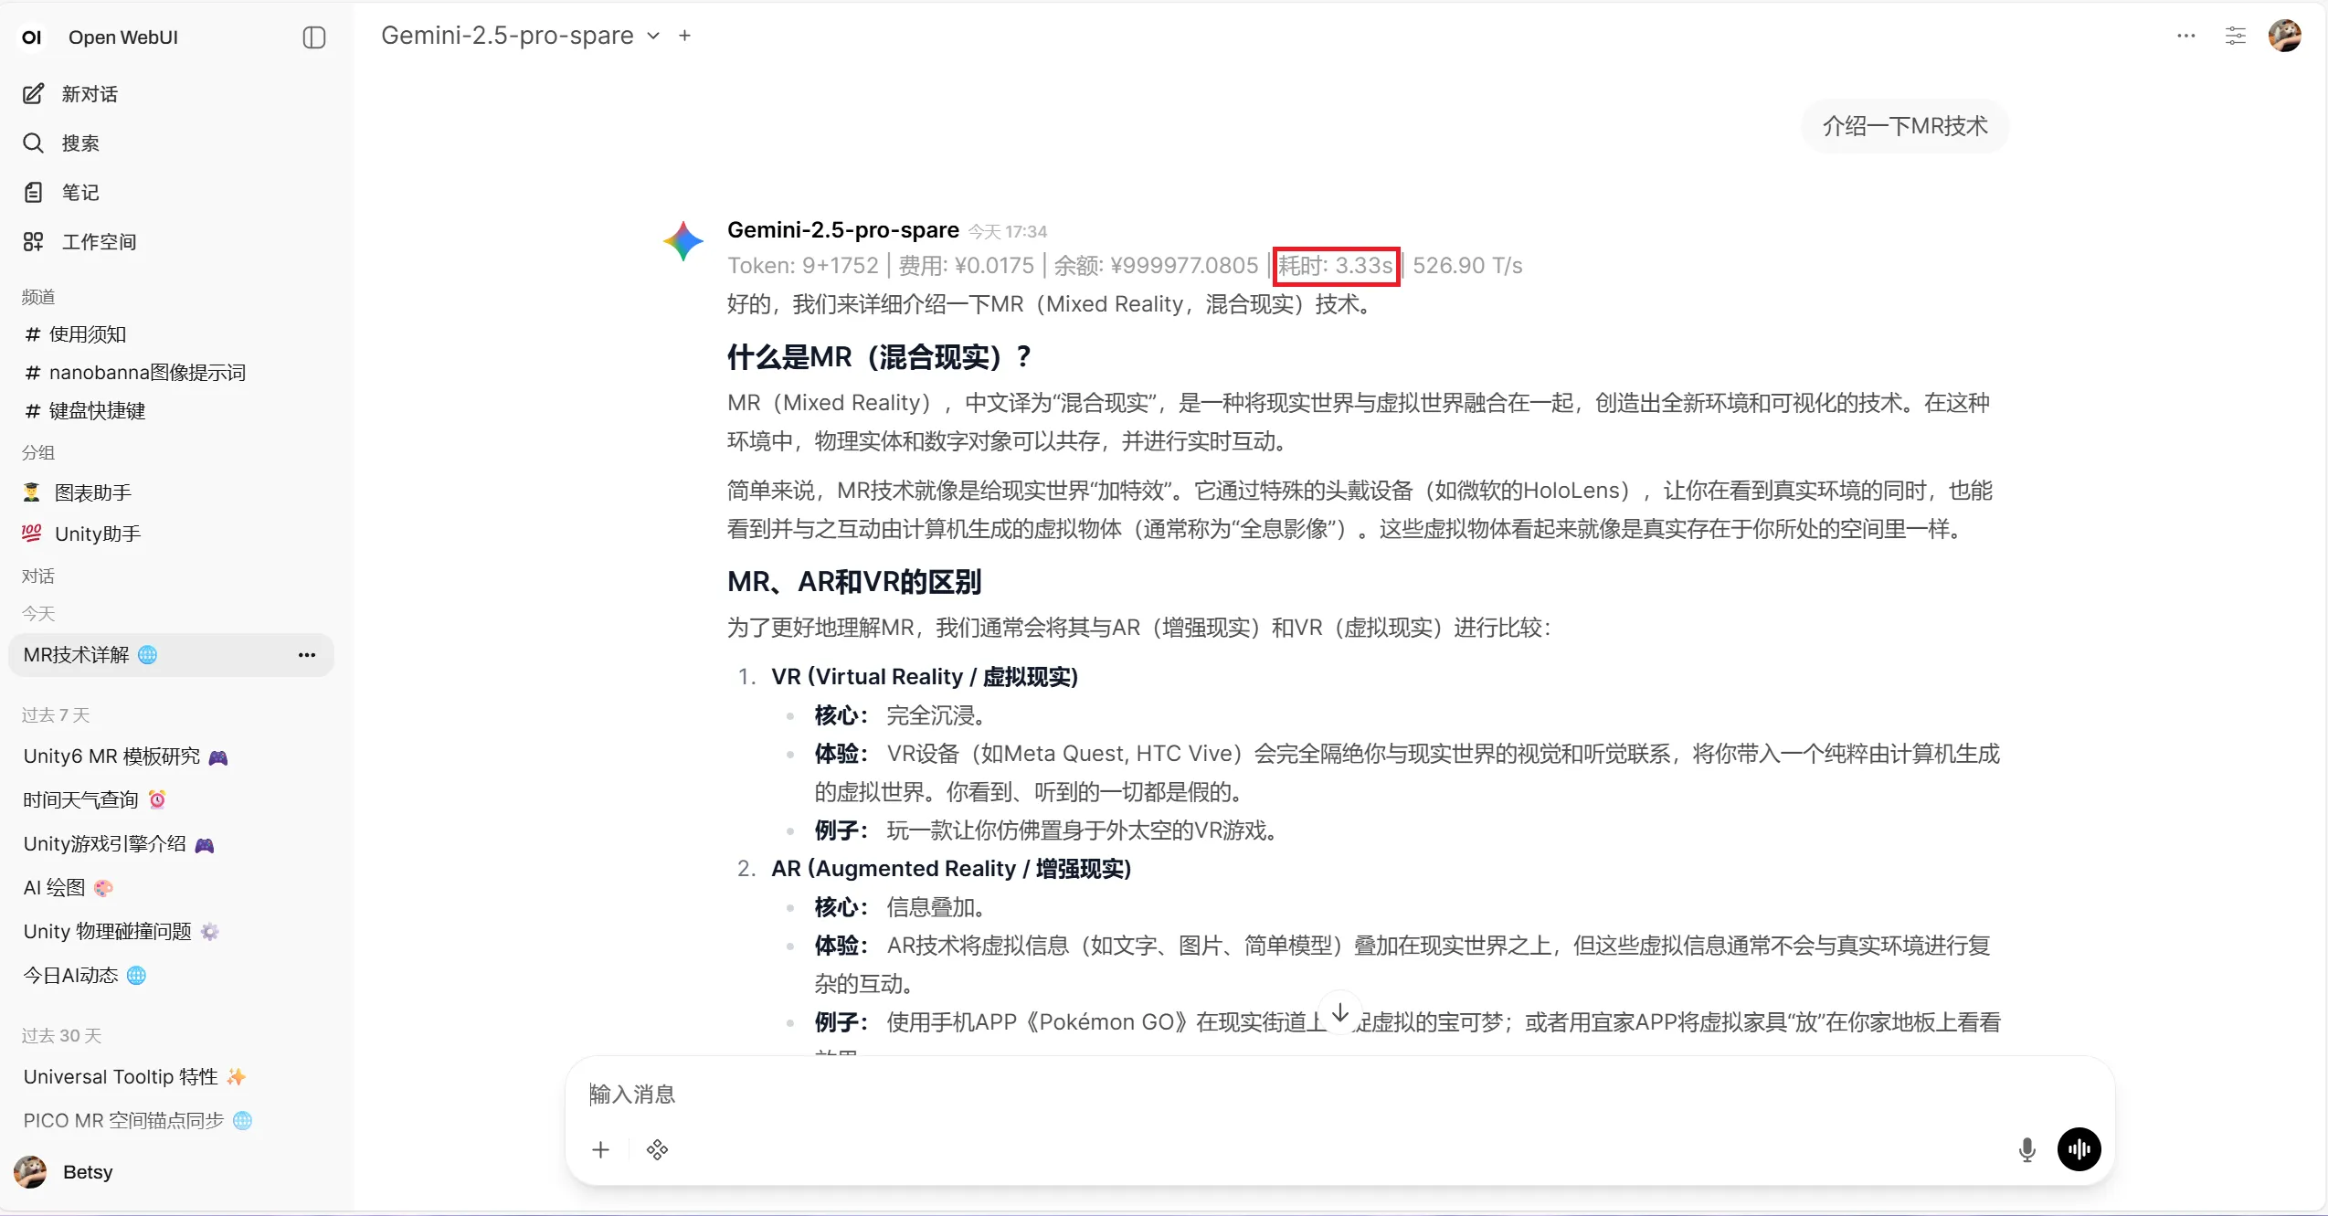Select the microphone icon for voice input
This screenshot has width=2328, height=1216.
[2026, 1149]
